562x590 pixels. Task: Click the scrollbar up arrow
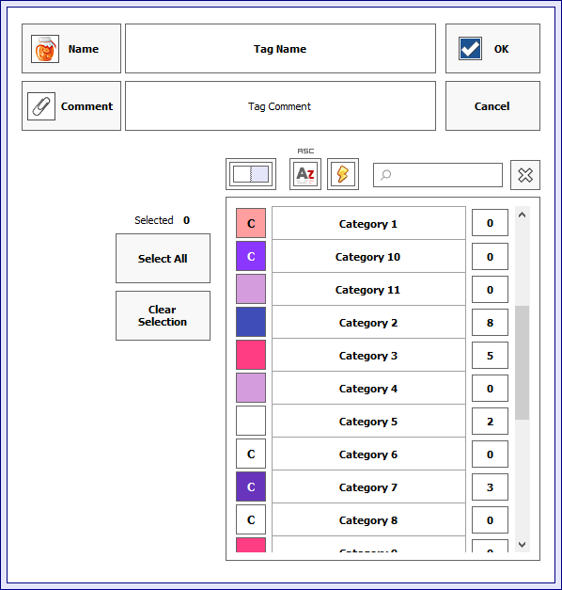(522, 215)
